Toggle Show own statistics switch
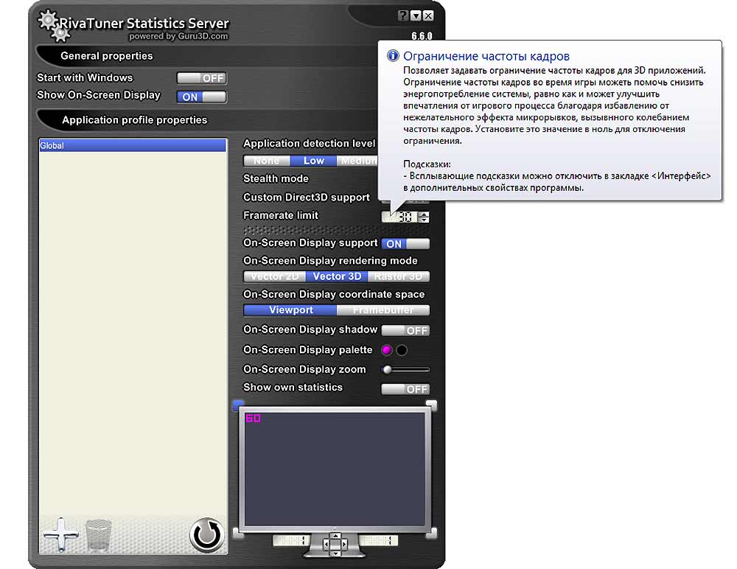Viewport: 737px width, 569px height. [x=405, y=389]
